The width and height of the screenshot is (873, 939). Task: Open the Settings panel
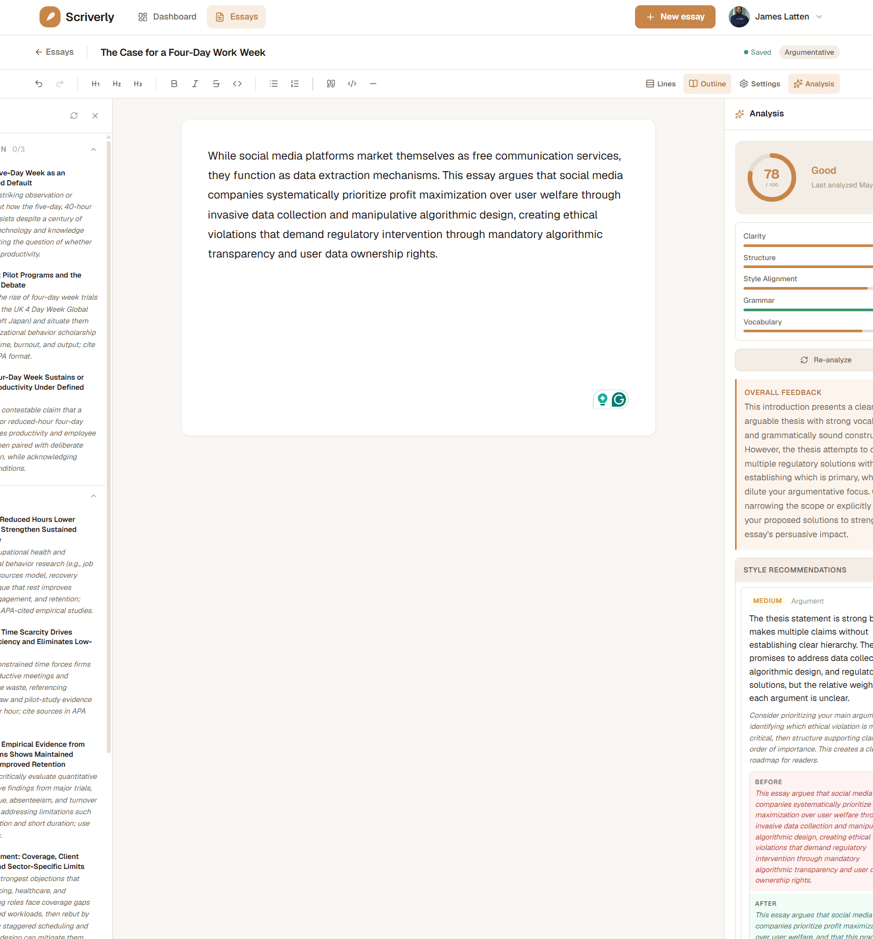[760, 84]
